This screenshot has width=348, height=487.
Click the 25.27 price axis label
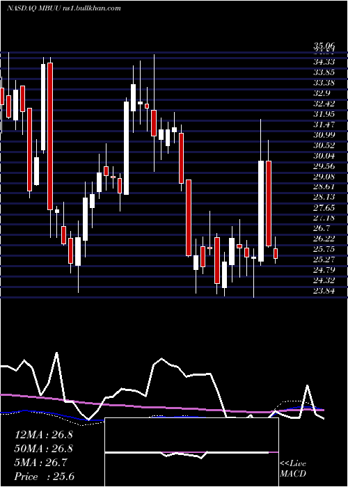coord(324,260)
